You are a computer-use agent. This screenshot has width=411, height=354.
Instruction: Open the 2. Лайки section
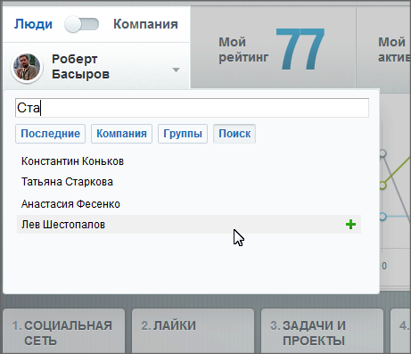coord(193,331)
